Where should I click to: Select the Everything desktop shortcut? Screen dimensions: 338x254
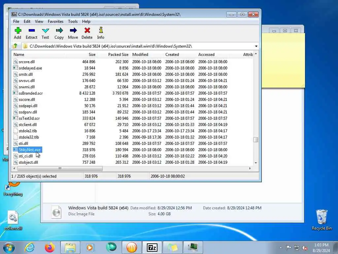13,189
